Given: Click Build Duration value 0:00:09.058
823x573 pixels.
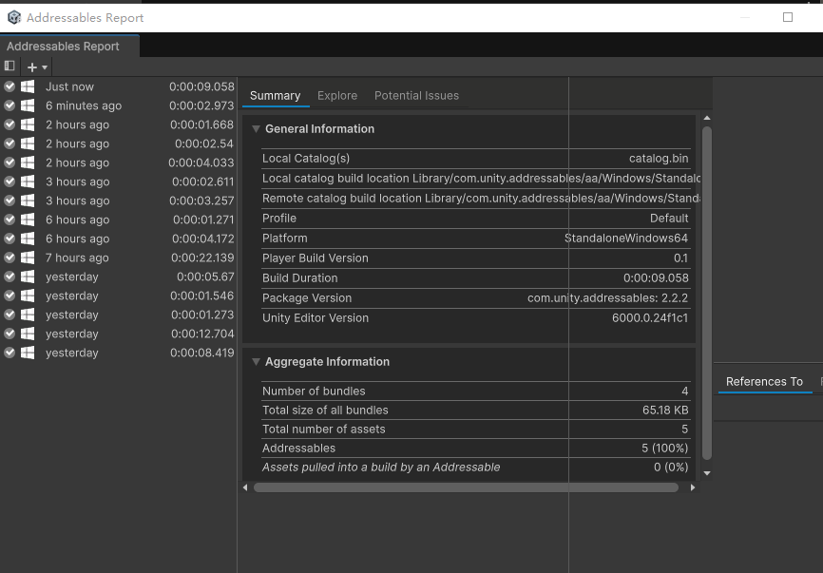Looking at the screenshot, I should coord(656,278).
